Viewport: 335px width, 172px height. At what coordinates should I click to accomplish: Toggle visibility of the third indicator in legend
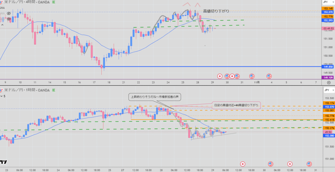tap(9, 19)
